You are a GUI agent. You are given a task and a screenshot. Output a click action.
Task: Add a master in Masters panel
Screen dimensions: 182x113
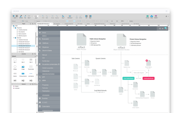[30, 84]
